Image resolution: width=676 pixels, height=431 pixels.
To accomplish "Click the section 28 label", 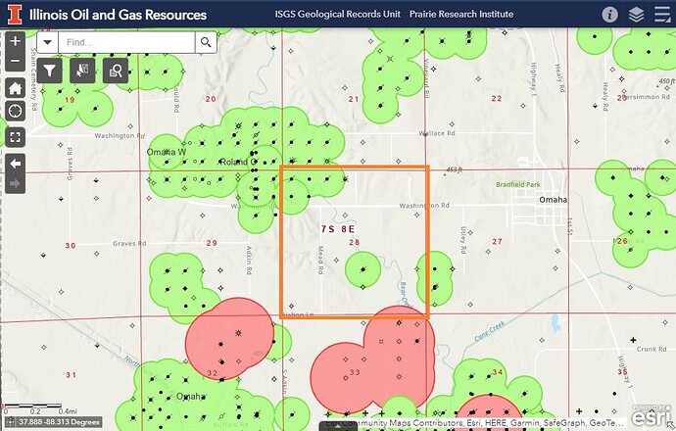I will (355, 242).
